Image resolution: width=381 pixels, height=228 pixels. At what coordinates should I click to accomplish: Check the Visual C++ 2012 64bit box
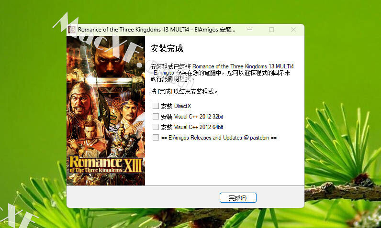click(x=156, y=127)
